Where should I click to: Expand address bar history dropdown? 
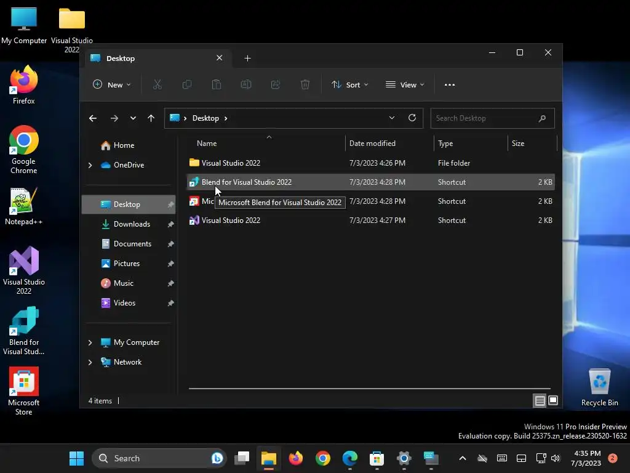coord(392,118)
